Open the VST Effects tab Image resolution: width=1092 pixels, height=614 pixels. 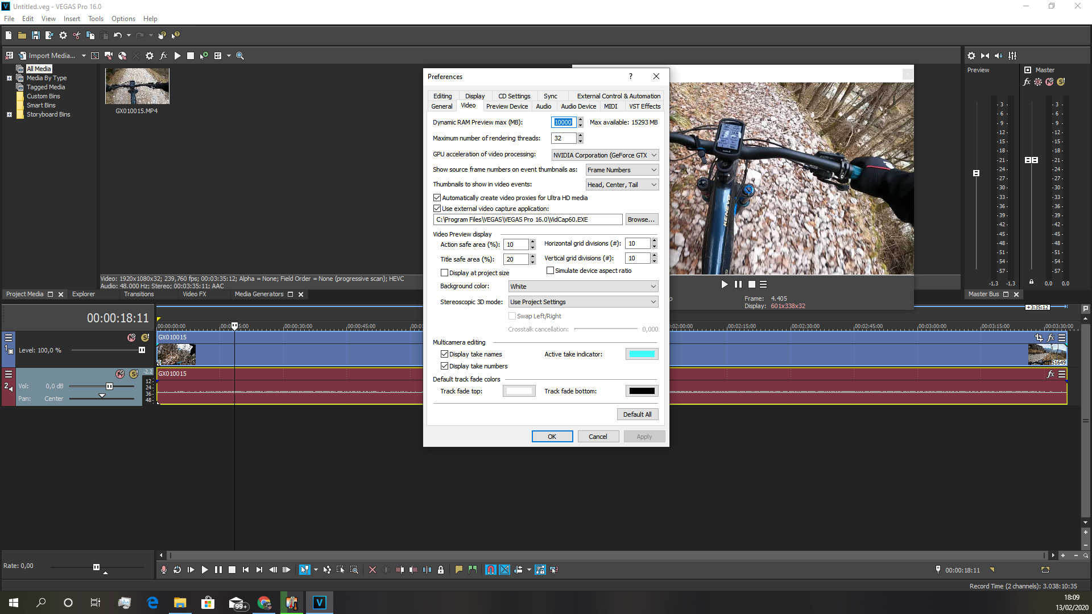[x=644, y=106]
